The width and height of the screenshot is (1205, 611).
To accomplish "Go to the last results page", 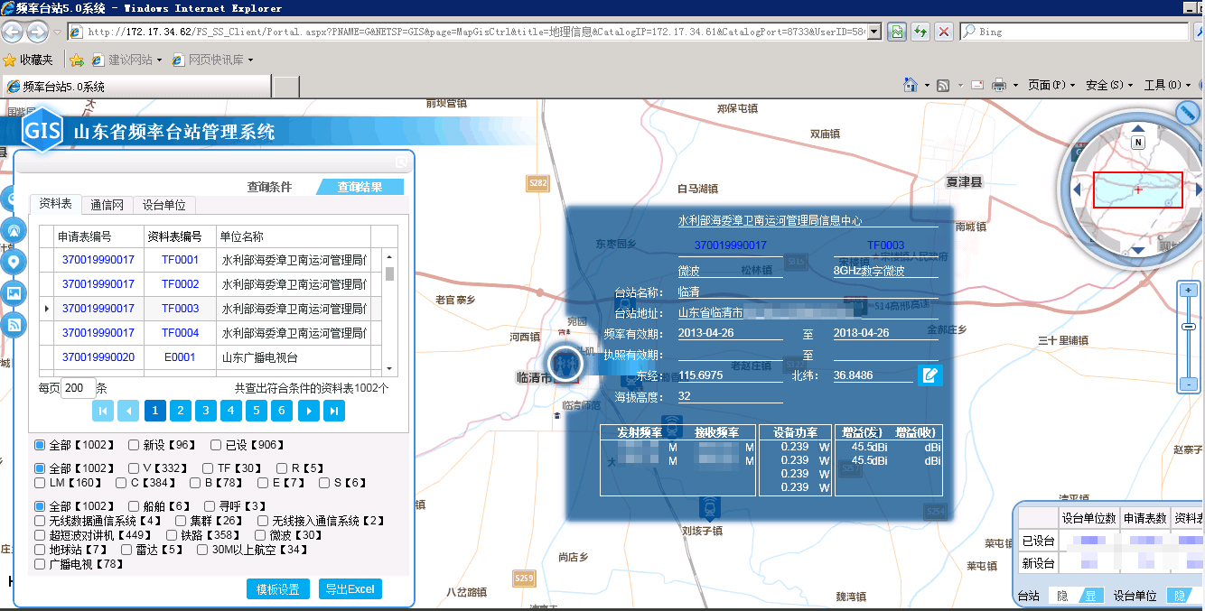I will (334, 412).
